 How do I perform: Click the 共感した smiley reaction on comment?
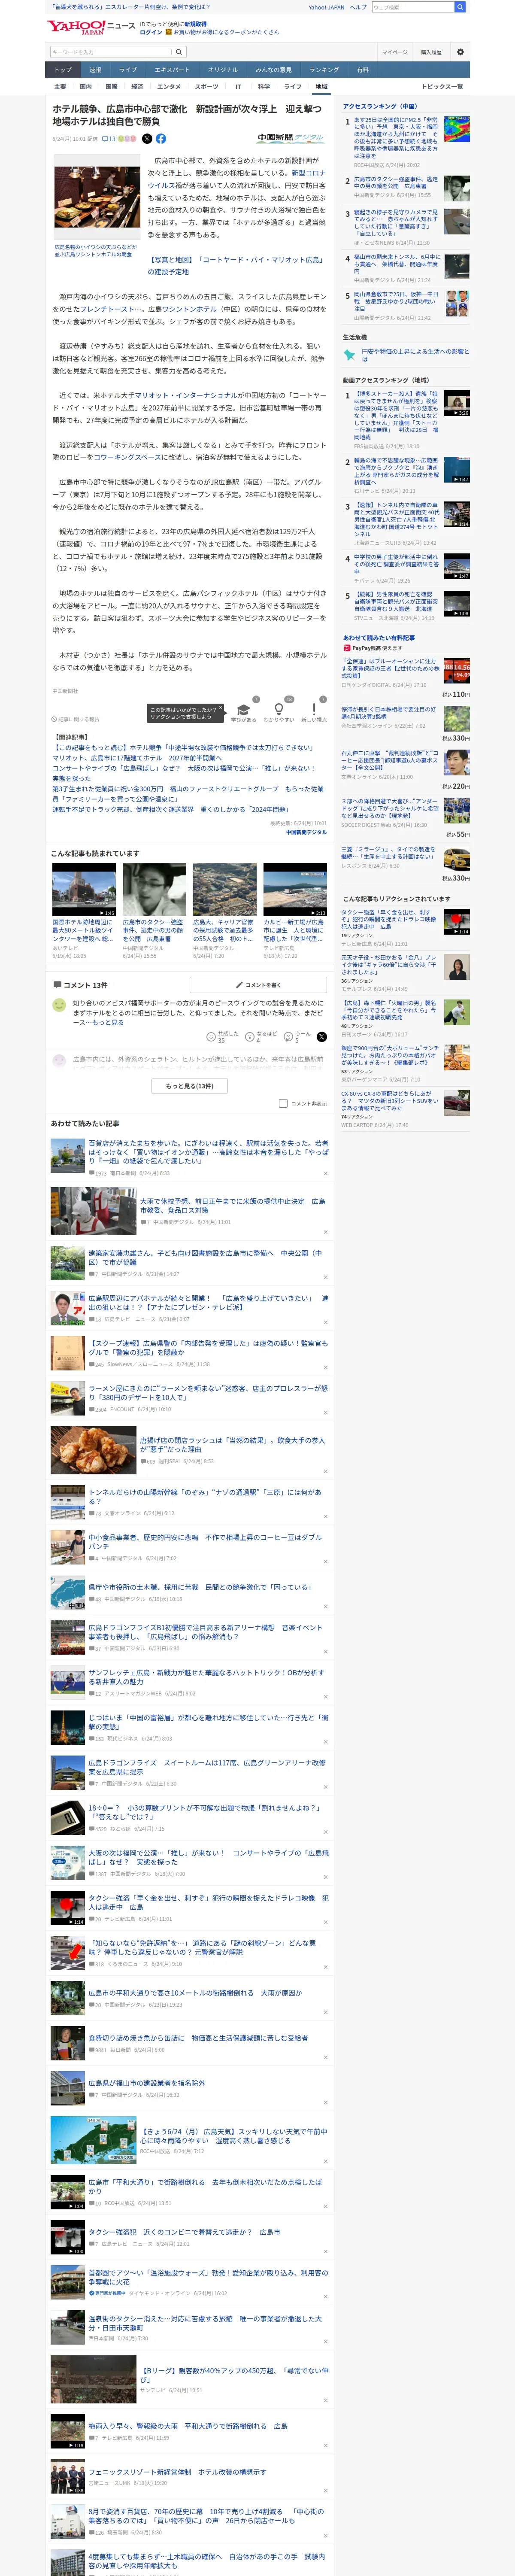[221, 1036]
